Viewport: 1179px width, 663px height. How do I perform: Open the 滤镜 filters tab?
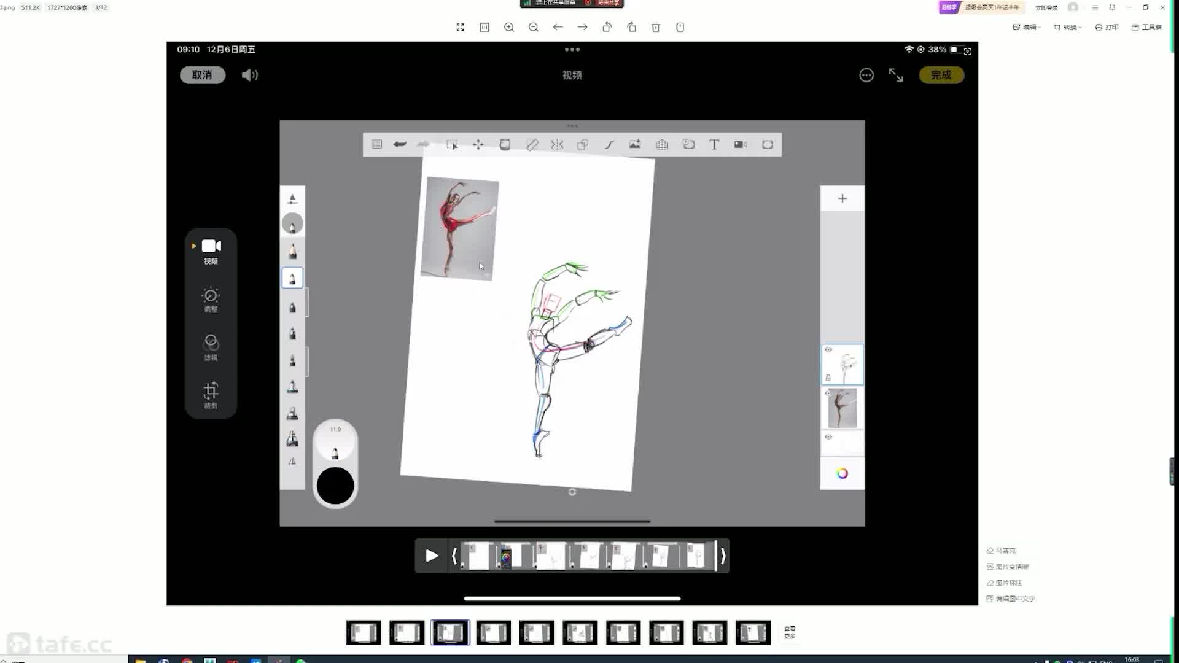coord(211,347)
